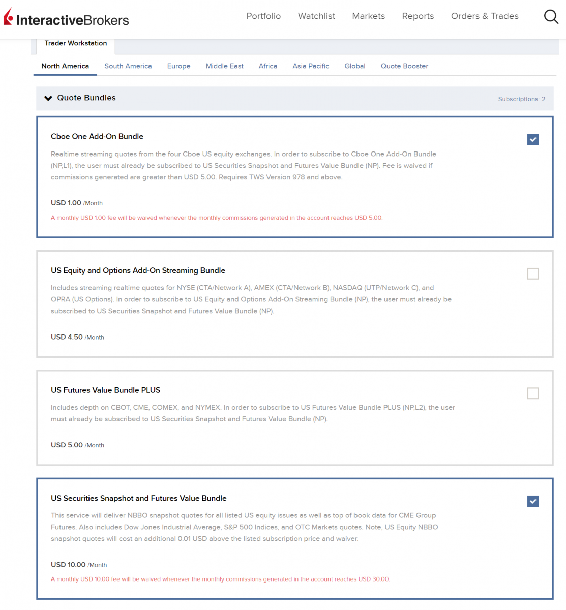Screen dimensions: 566x610
Task: Click the US Equity and Options Add-On Streaming Bundle title
Action: tap(138, 270)
